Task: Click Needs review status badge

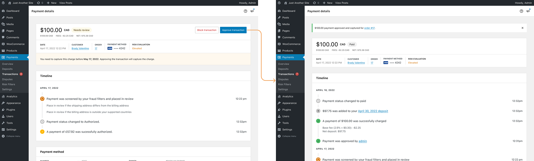Action: [81, 30]
